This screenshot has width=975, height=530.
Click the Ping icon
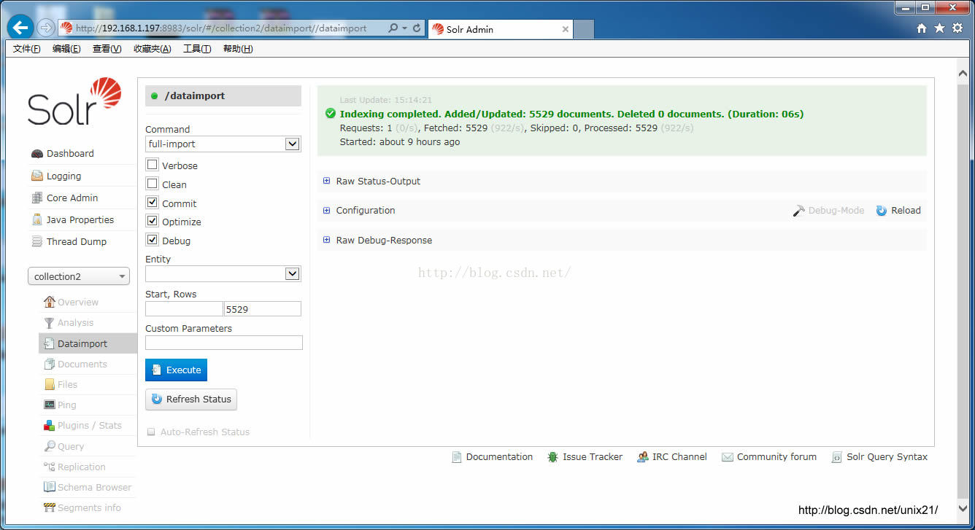[49, 405]
